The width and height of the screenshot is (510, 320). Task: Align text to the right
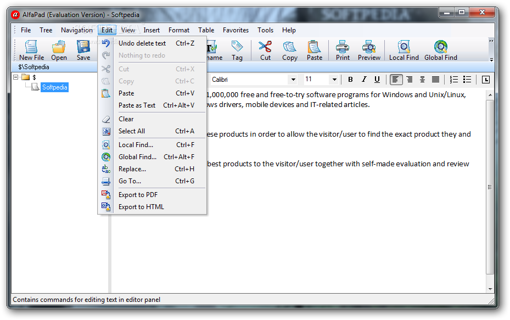(410, 80)
